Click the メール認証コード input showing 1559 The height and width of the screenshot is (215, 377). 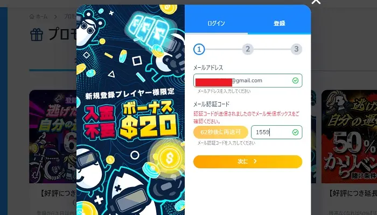point(276,132)
